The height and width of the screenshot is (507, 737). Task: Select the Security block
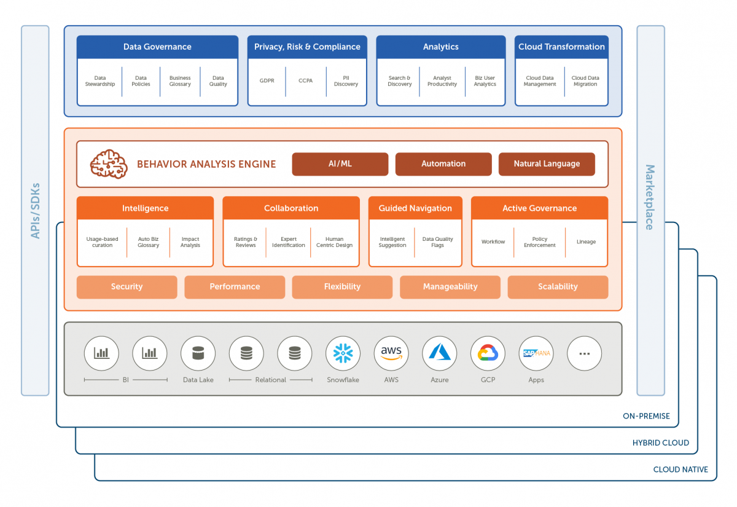[x=127, y=287]
